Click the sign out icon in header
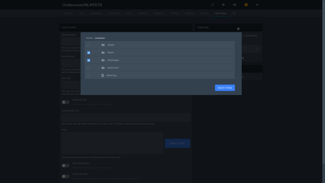 click(x=257, y=5)
